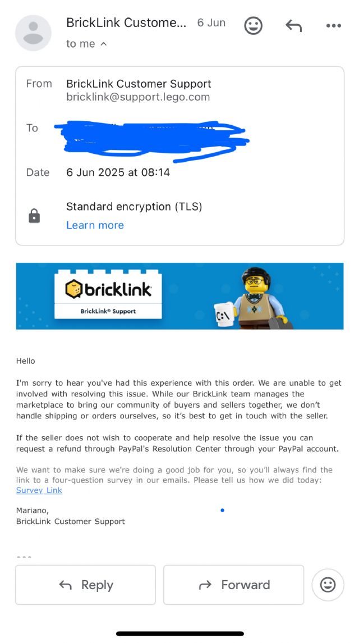359x643 pixels.
Task: Tap the reply arrow icon in header
Action: [x=293, y=25]
